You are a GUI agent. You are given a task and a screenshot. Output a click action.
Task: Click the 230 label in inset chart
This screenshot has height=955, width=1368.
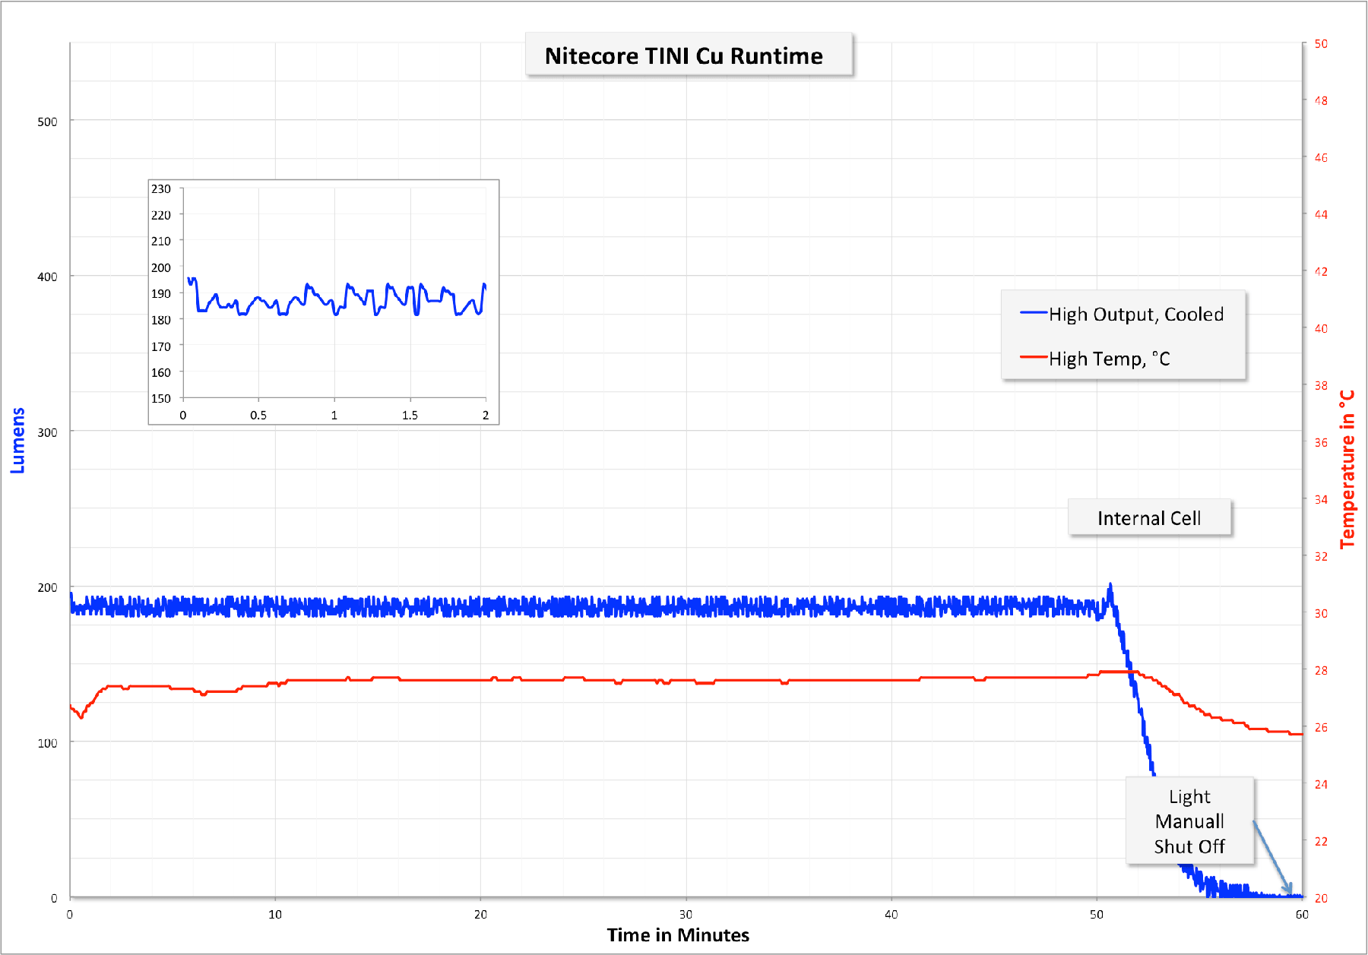(161, 189)
